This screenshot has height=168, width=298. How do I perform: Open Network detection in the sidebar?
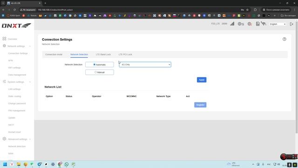[17, 146]
